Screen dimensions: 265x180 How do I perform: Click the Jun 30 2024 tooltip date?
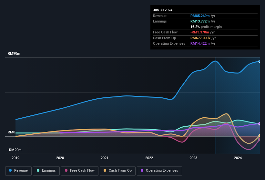click(x=163, y=10)
